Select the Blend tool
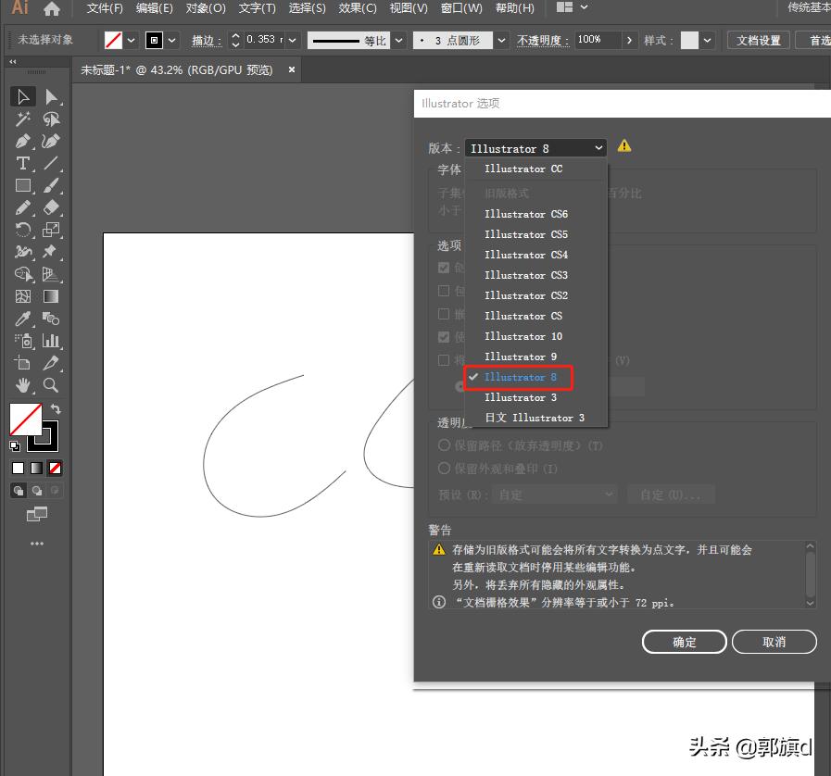Image resolution: width=831 pixels, height=776 pixels. (51, 319)
